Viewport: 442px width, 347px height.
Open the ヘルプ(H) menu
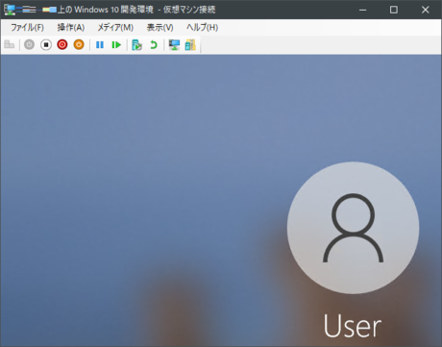coord(202,28)
